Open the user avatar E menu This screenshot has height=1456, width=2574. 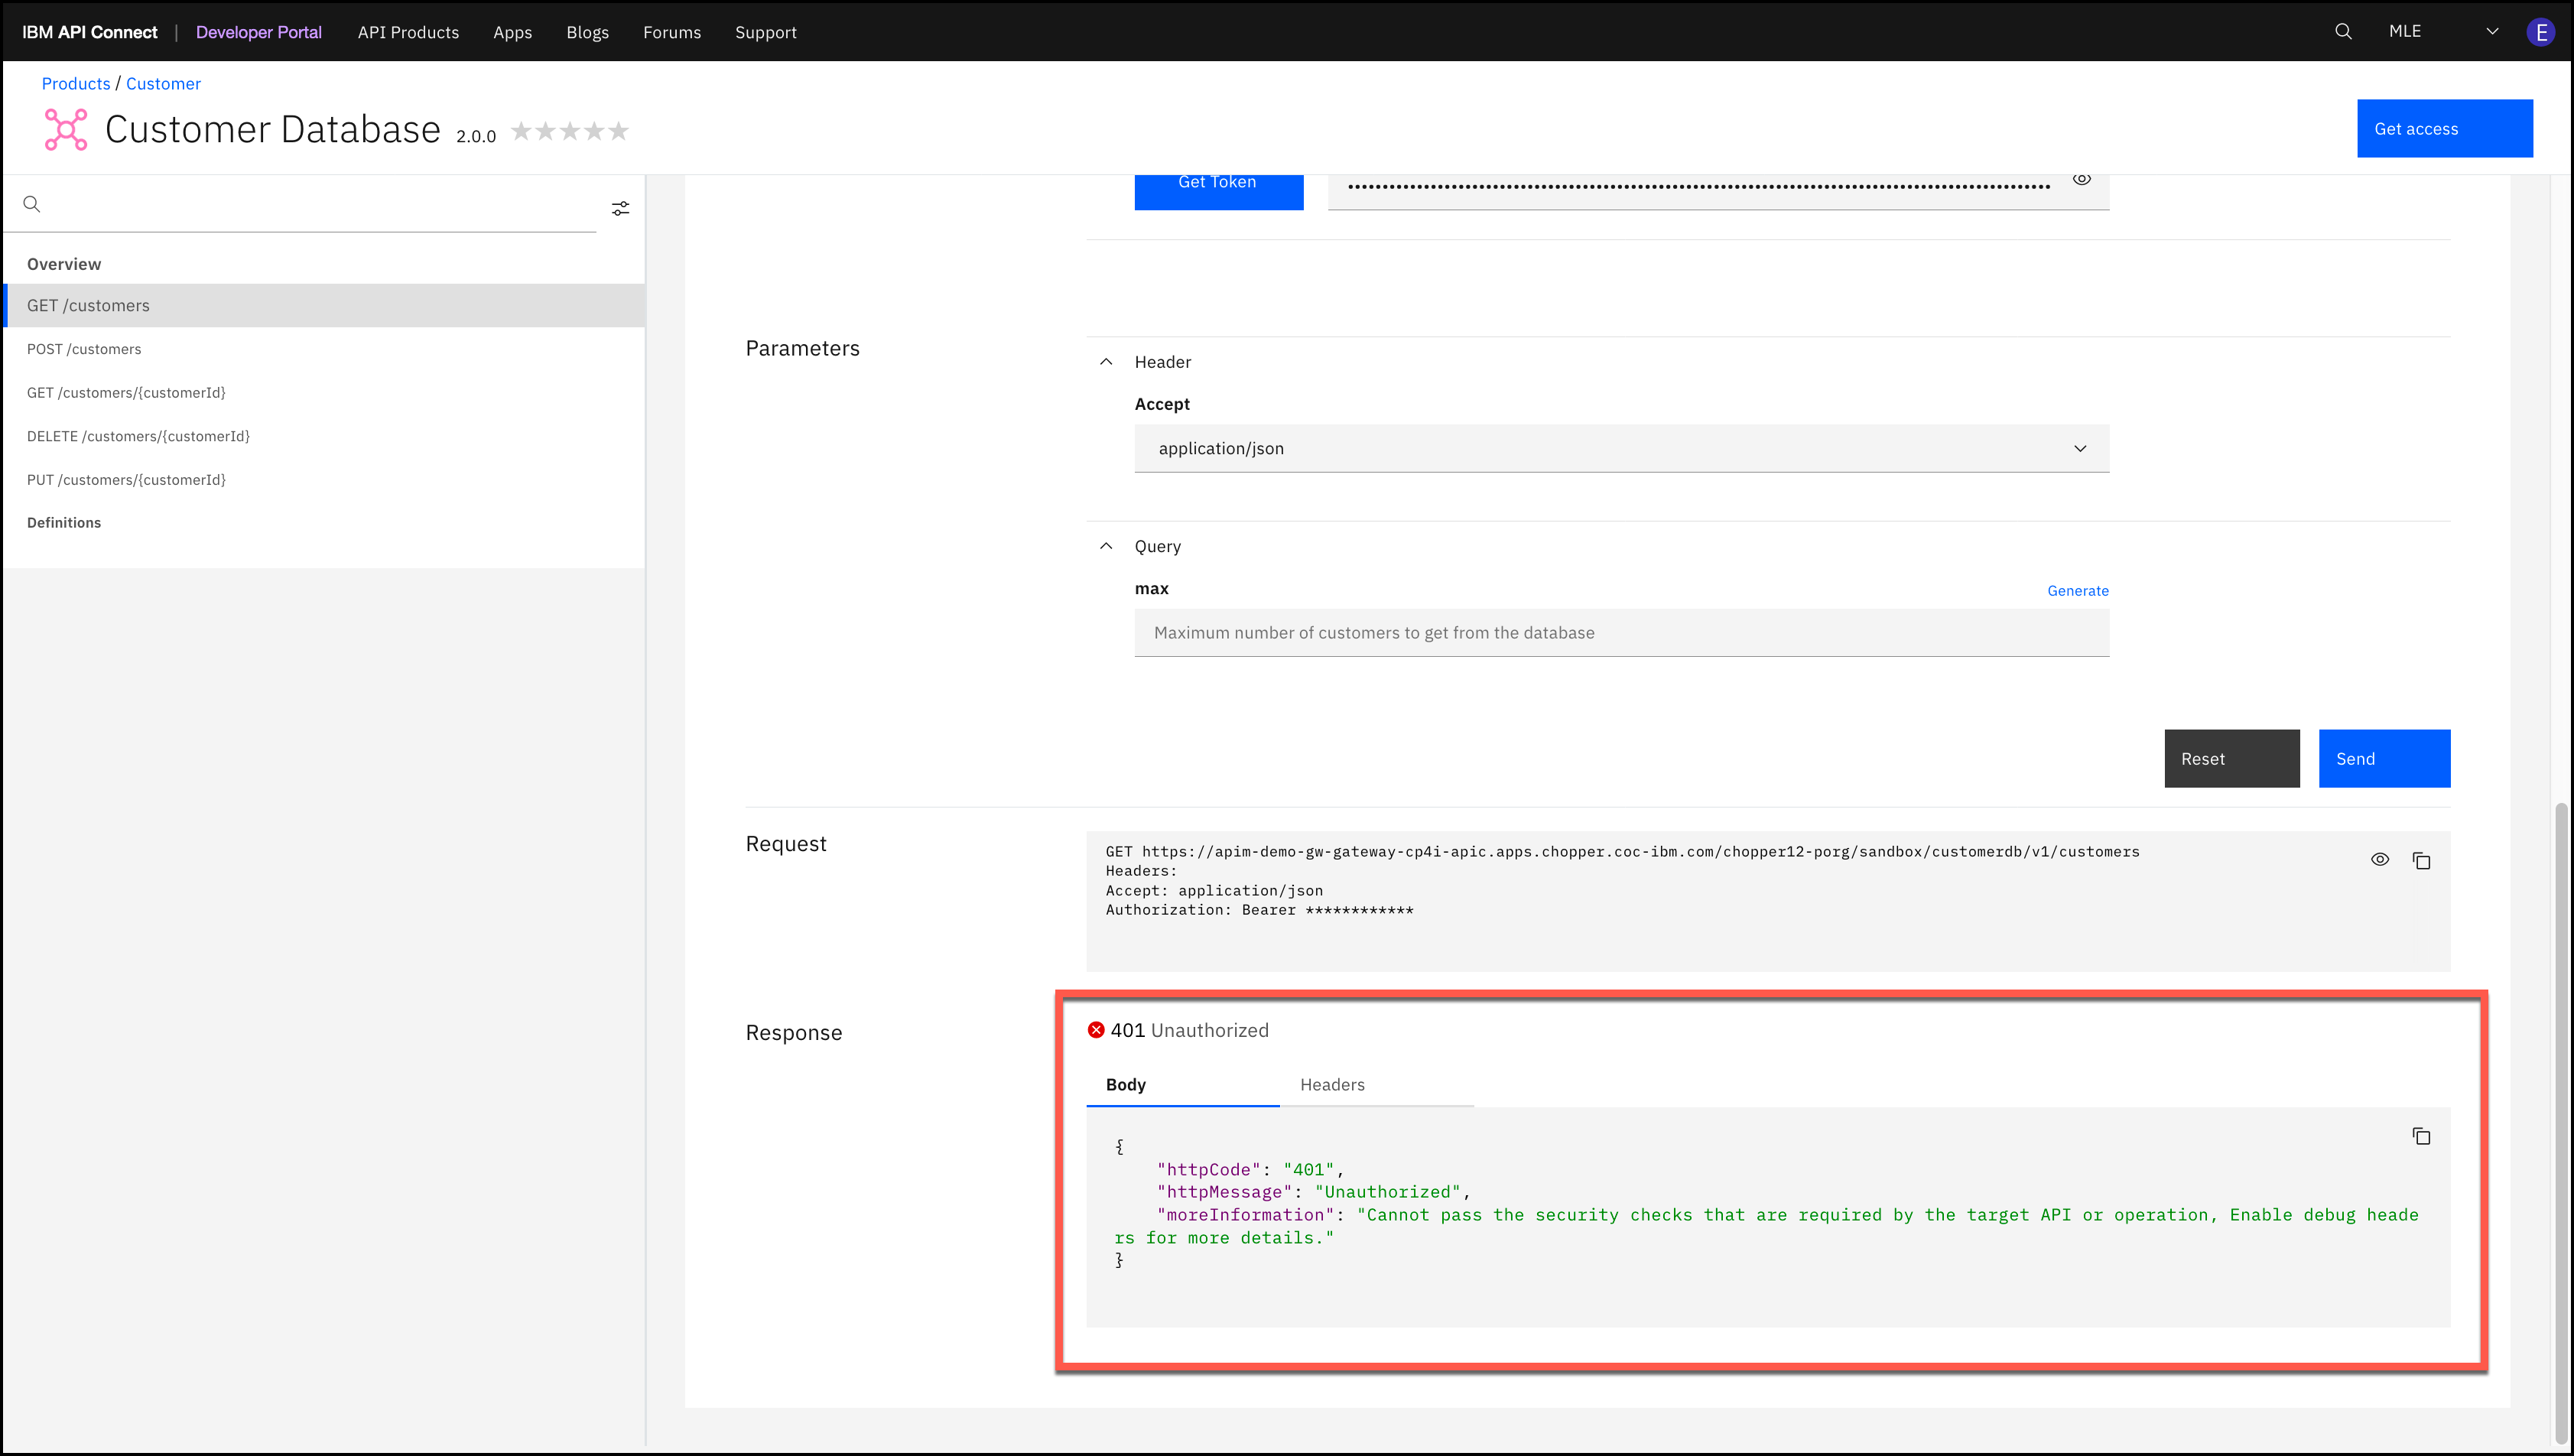click(2540, 32)
